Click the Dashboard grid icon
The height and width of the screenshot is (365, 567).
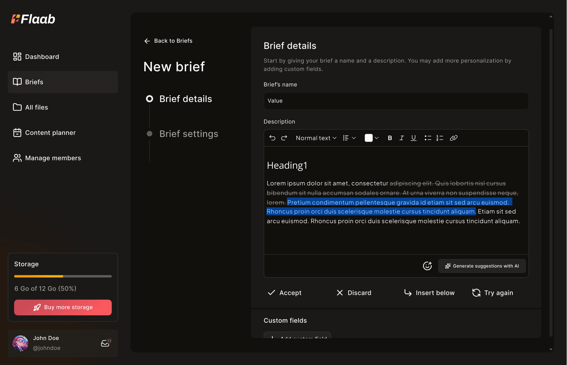pos(17,57)
